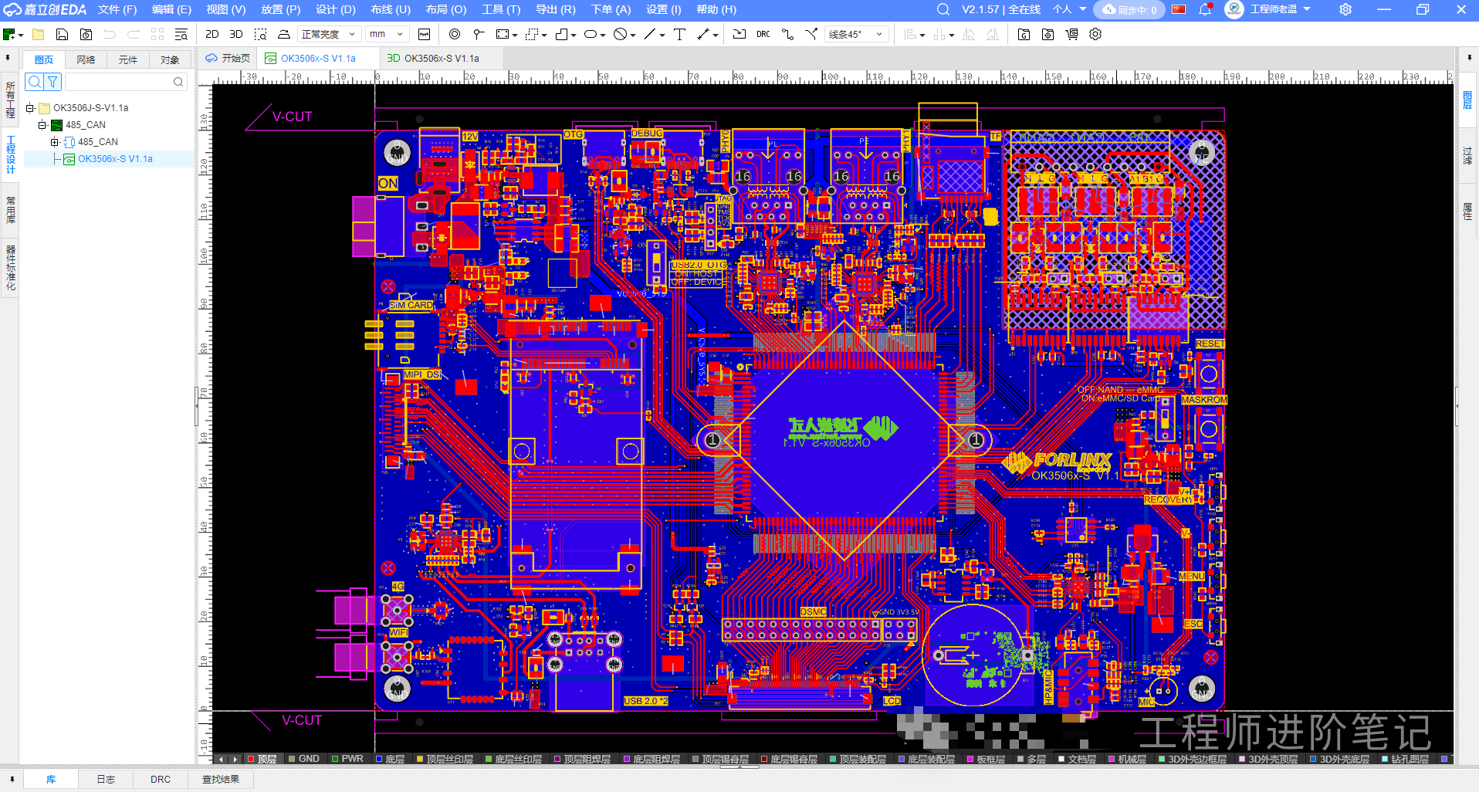Screen dimensions: 1479x792
Task: Click the filter funnel icon in left panel
Action: [52, 82]
